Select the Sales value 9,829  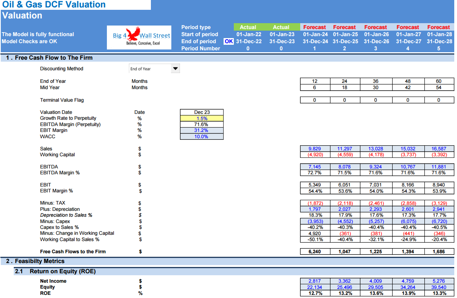pos(315,148)
